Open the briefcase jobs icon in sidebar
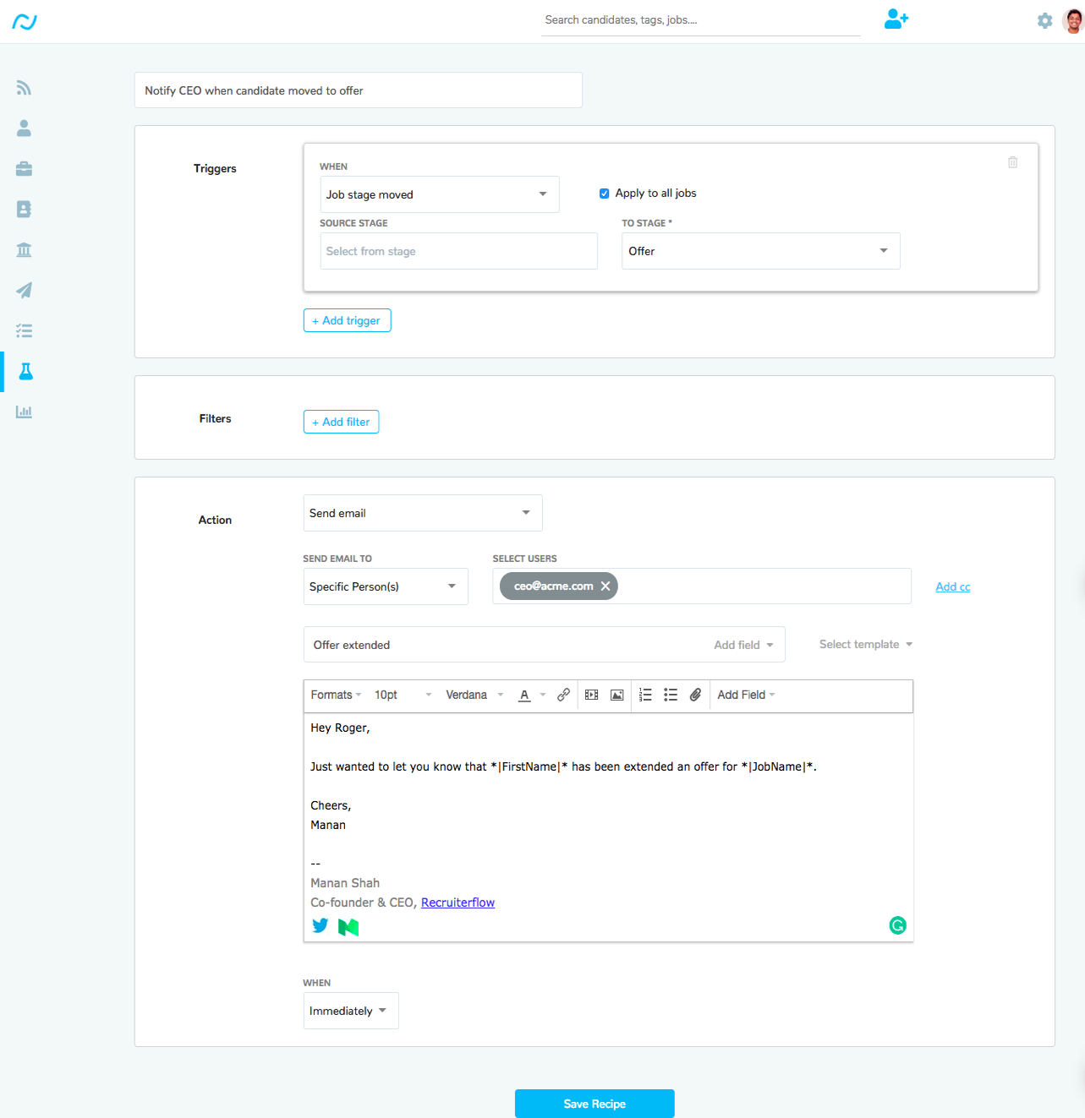The image size is (1085, 1118). [24, 169]
